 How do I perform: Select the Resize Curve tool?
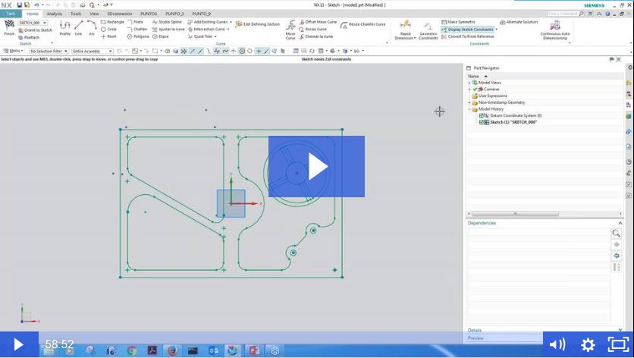click(x=313, y=29)
